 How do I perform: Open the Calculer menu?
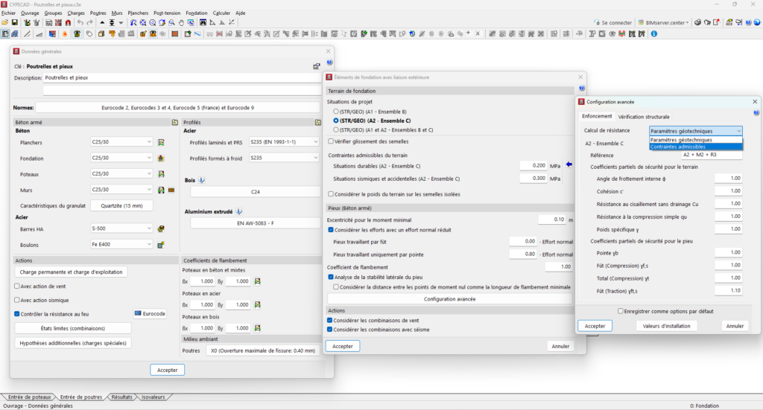coord(221,13)
